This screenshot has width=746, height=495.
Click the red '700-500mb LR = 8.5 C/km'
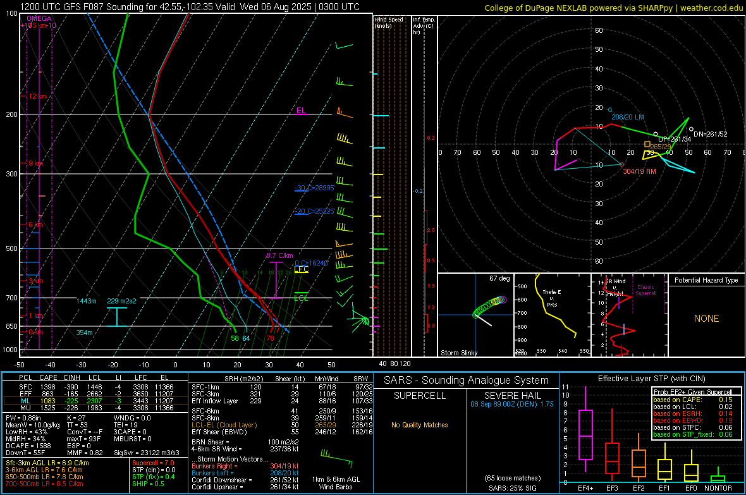click(x=44, y=484)
